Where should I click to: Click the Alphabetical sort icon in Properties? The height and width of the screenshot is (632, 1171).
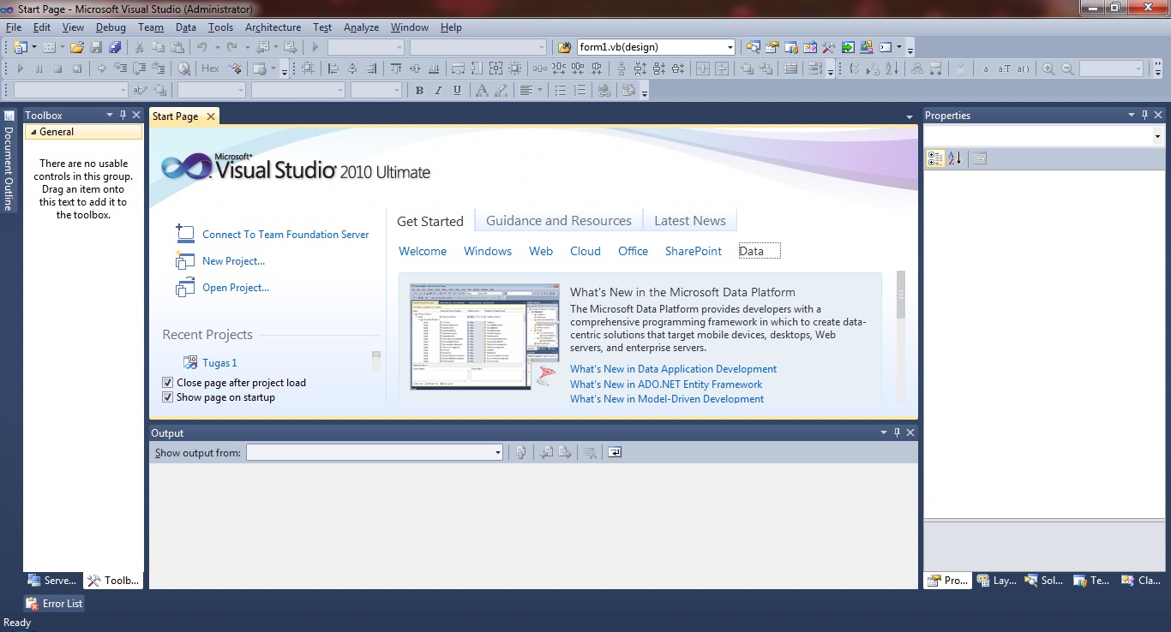[955, 158]
